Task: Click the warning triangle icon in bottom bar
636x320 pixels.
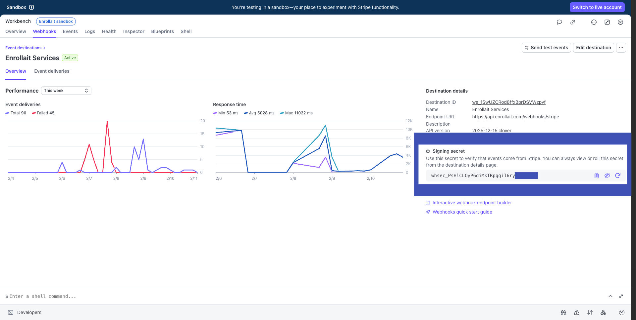Action: pos(577,312)
